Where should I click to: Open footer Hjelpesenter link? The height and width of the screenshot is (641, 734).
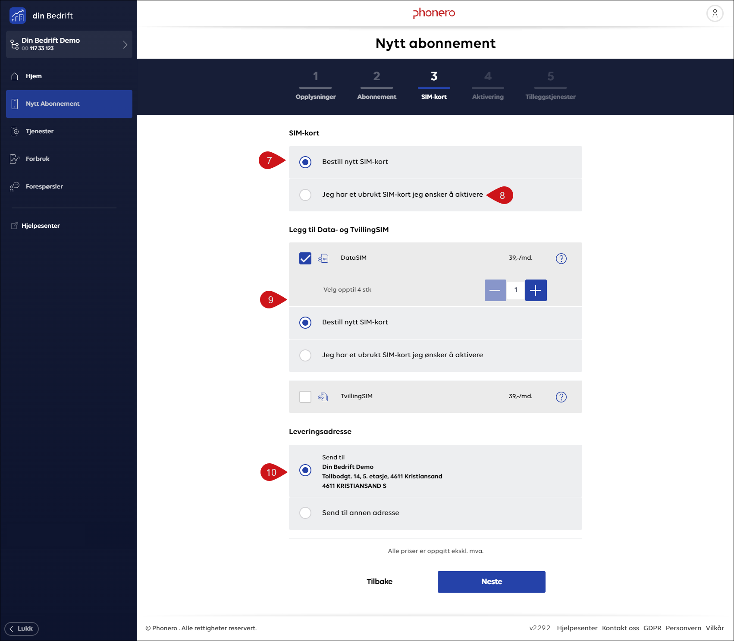(x=577, y=628)
